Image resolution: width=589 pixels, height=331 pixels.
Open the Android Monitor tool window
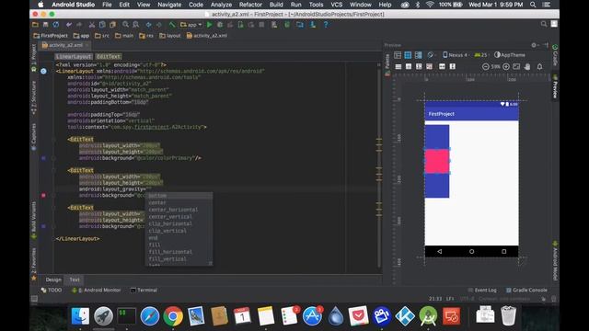[96, 291]
